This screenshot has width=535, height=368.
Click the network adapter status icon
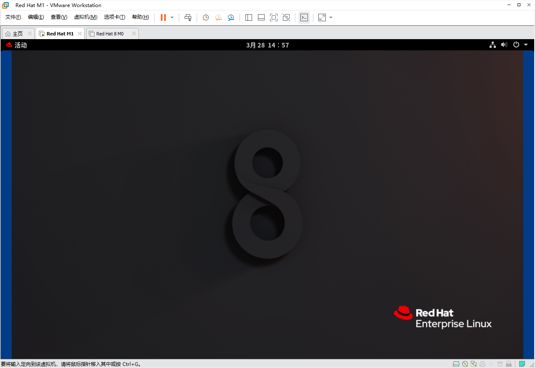[x=474, y=364]
